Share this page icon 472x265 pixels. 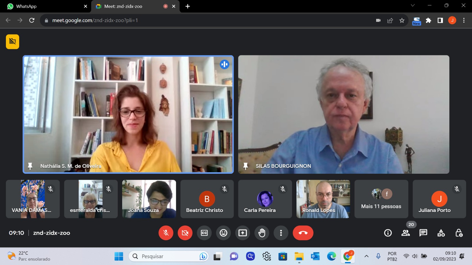click(x=390, y=20)
